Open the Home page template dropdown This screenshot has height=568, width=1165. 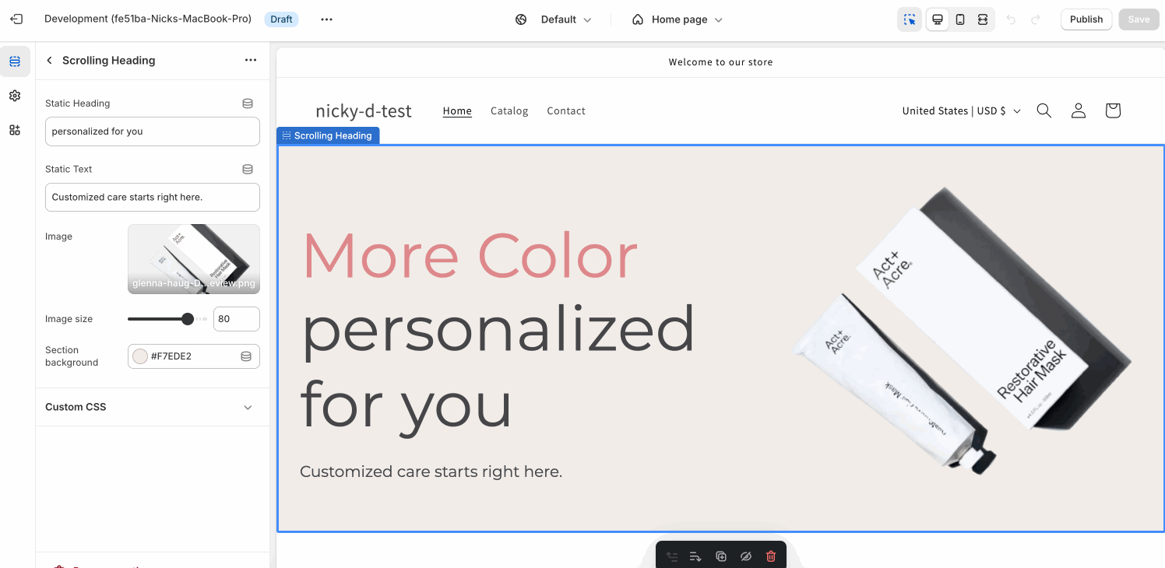point(678,19)
